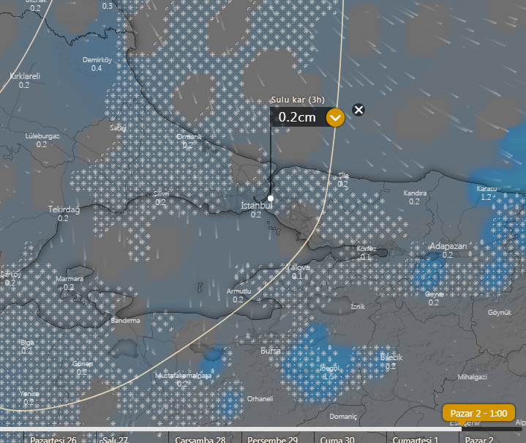Jump to Cumartesi 1 on timeline
Viewport: 526px width, 443px height.
(416, 439)
